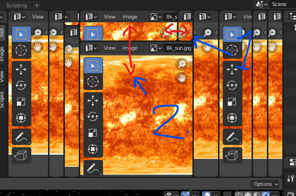The height and width of the screenshot is (196, 296).
Task: Switch viewport shading to Solid
Action: coord(248,194)
